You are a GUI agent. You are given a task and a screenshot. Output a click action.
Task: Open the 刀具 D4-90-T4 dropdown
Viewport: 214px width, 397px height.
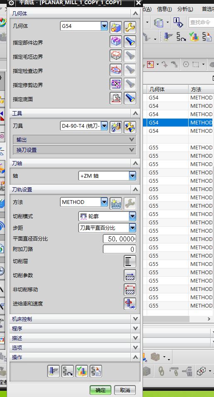tap(104, 126)
